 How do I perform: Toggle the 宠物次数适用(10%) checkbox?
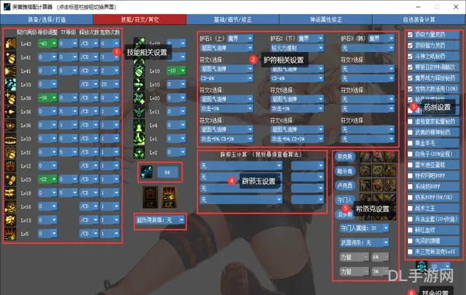tap(410, 88)
